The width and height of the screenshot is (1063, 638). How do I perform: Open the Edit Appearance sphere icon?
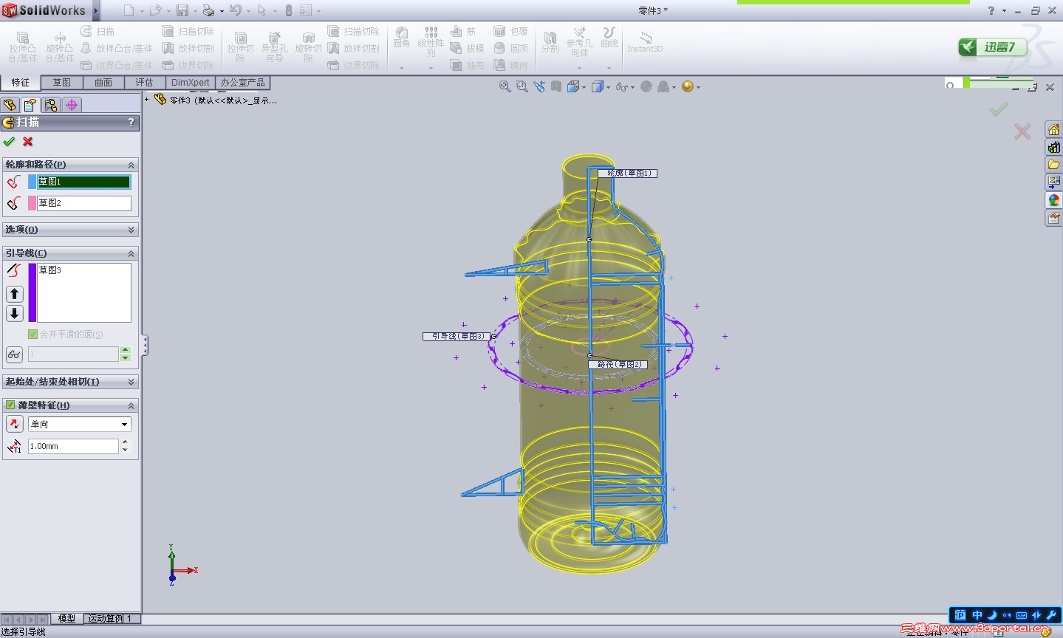(688, 86)
